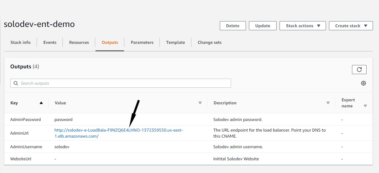The width and height of the screenshot is (379, 173).
Task: Click the Value column header label
Action: (x=60, y=103)
